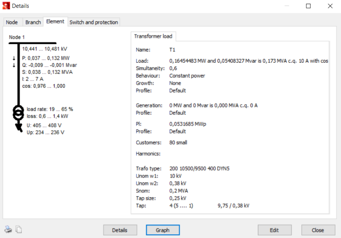Click the printer icon
The height and width of the screenshot is (238, 341).
(x=8, y=229)
